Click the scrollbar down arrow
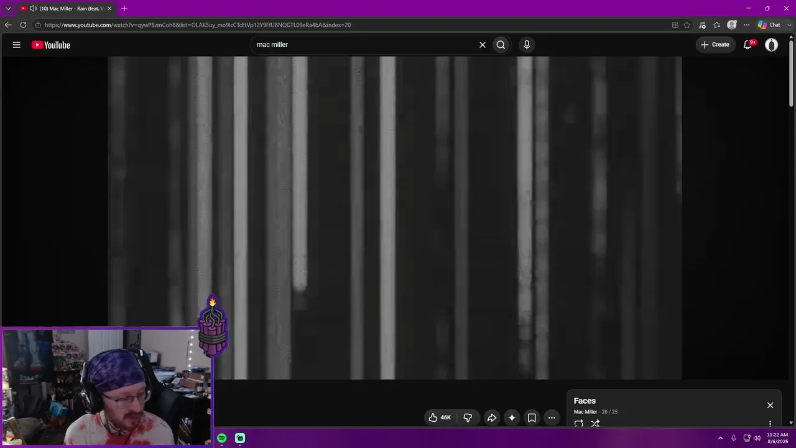The width and height of the screenshot is (796, 448). (791, 424)
